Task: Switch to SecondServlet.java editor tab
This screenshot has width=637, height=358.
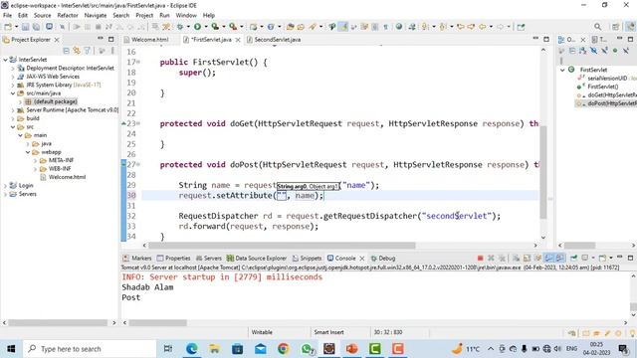Action: (x=274, y=40)
